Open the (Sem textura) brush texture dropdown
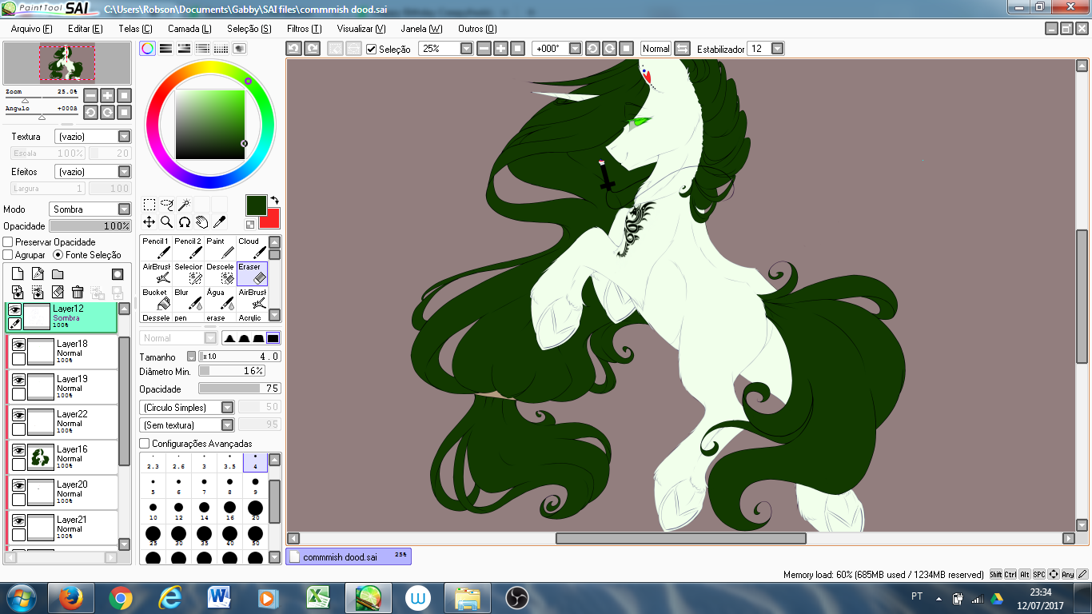Screen dimensions: 1092x614 tap(187, 425)
